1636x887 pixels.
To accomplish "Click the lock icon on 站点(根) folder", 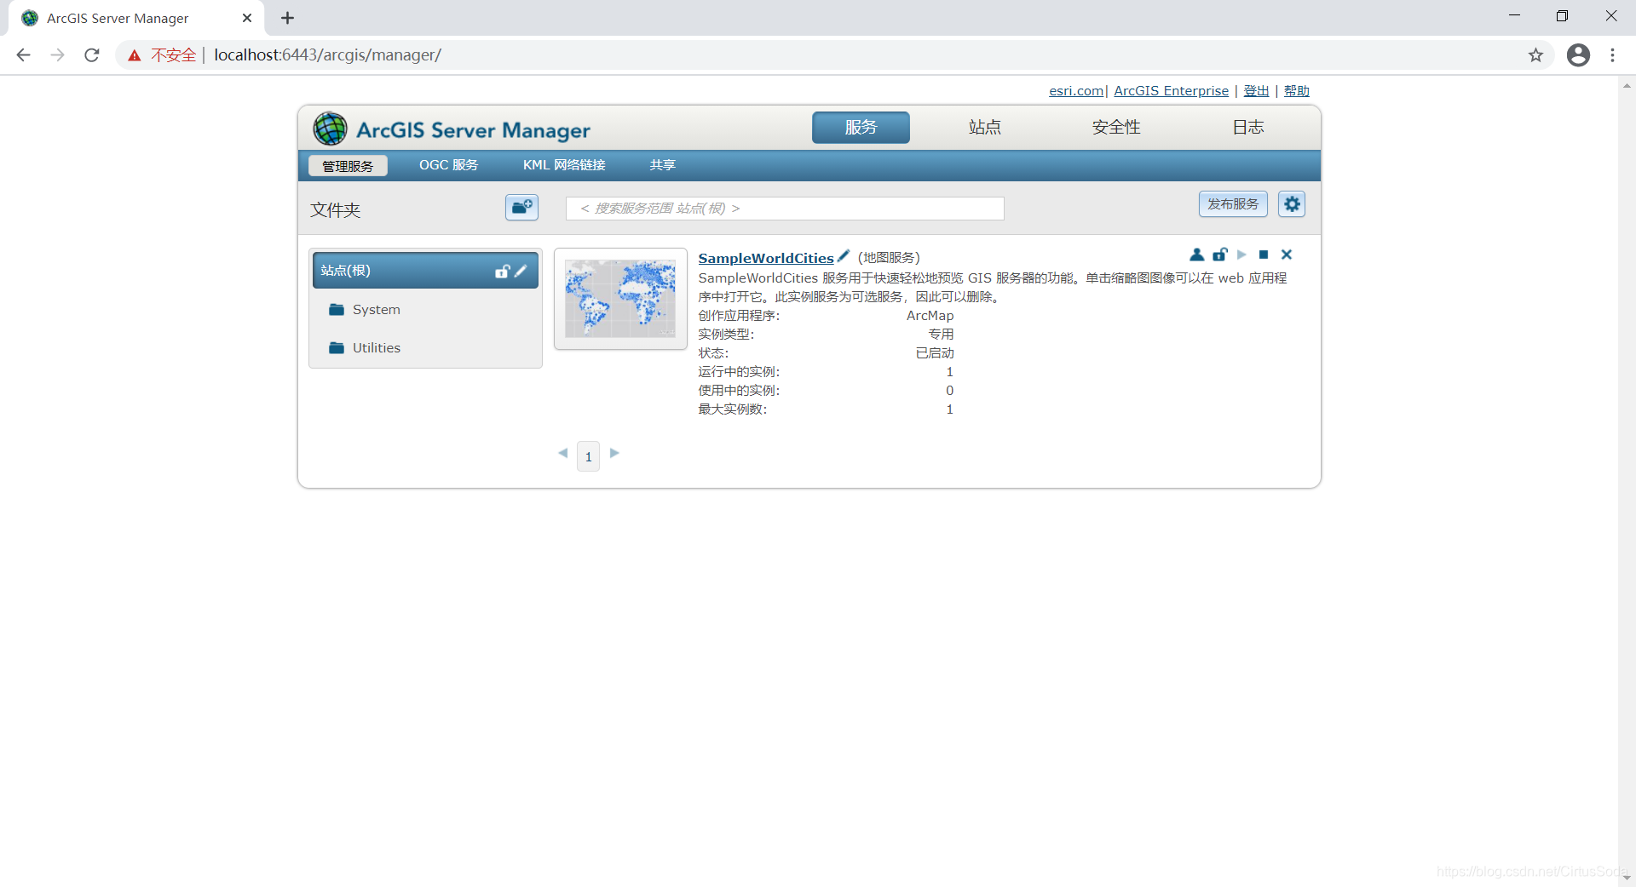I will point(503,271).
